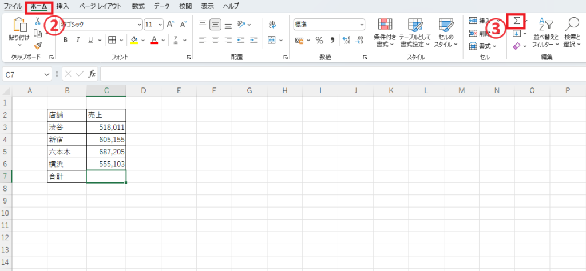The height and width of the screenshot is (271, 586).
Task: Click 書式 in the Cells group
Action: coord(482,46)
